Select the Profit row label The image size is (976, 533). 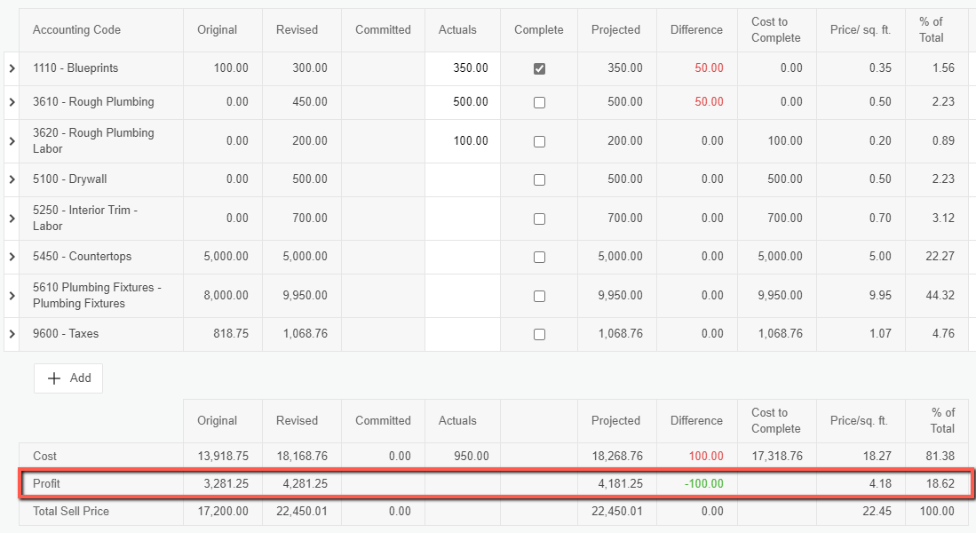pos(45,484)
